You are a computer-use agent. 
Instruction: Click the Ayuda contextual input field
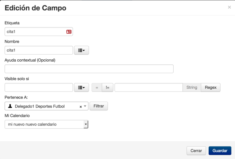point(89,69)
